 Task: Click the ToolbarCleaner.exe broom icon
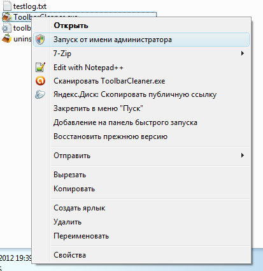[x=7, y=17]
